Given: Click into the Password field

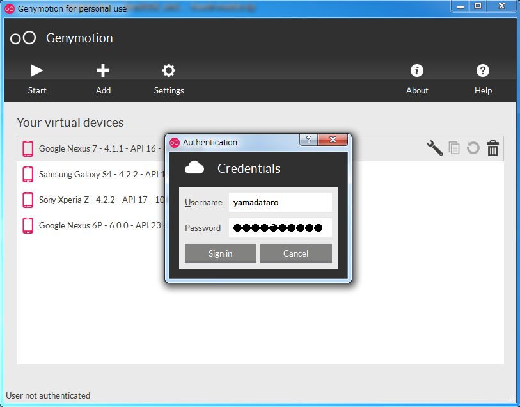Looking at the screenshot, I should coord(280,228).
